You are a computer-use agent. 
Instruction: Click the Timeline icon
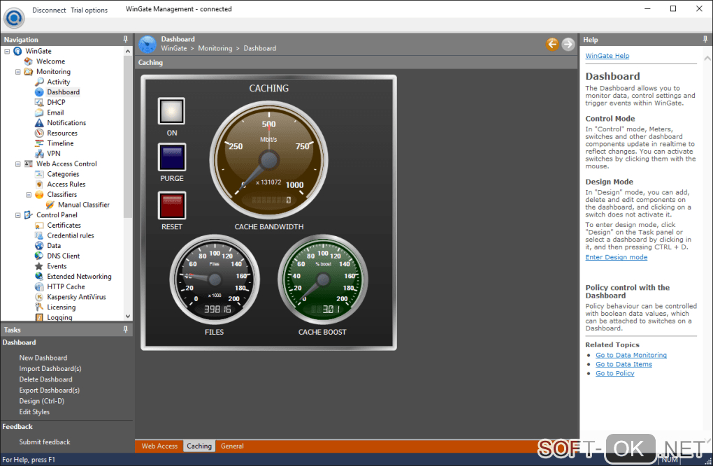pyautogui.click(x=40, y=143)
